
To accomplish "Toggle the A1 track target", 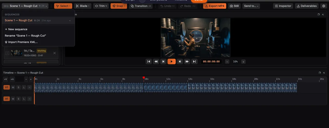I will [x=7, y=99].
